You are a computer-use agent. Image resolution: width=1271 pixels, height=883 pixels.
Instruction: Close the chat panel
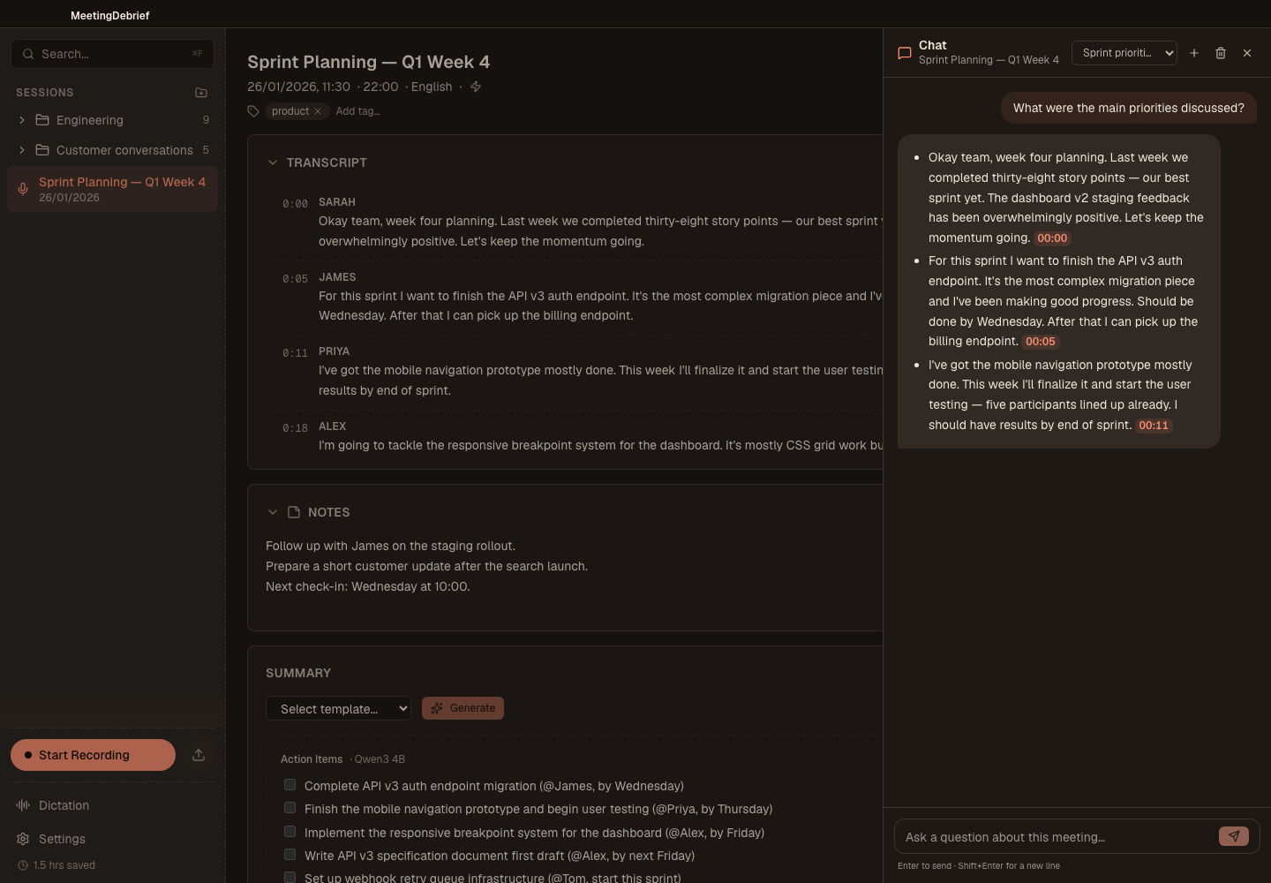1247,53
